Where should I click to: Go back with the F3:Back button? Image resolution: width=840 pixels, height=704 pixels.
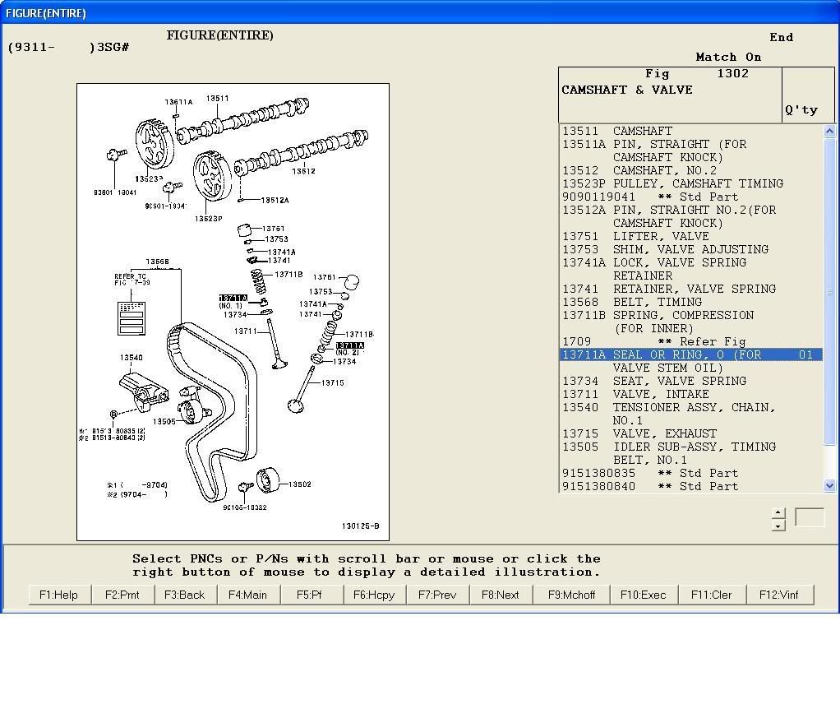pyautogui.click(x=185, y=595)
